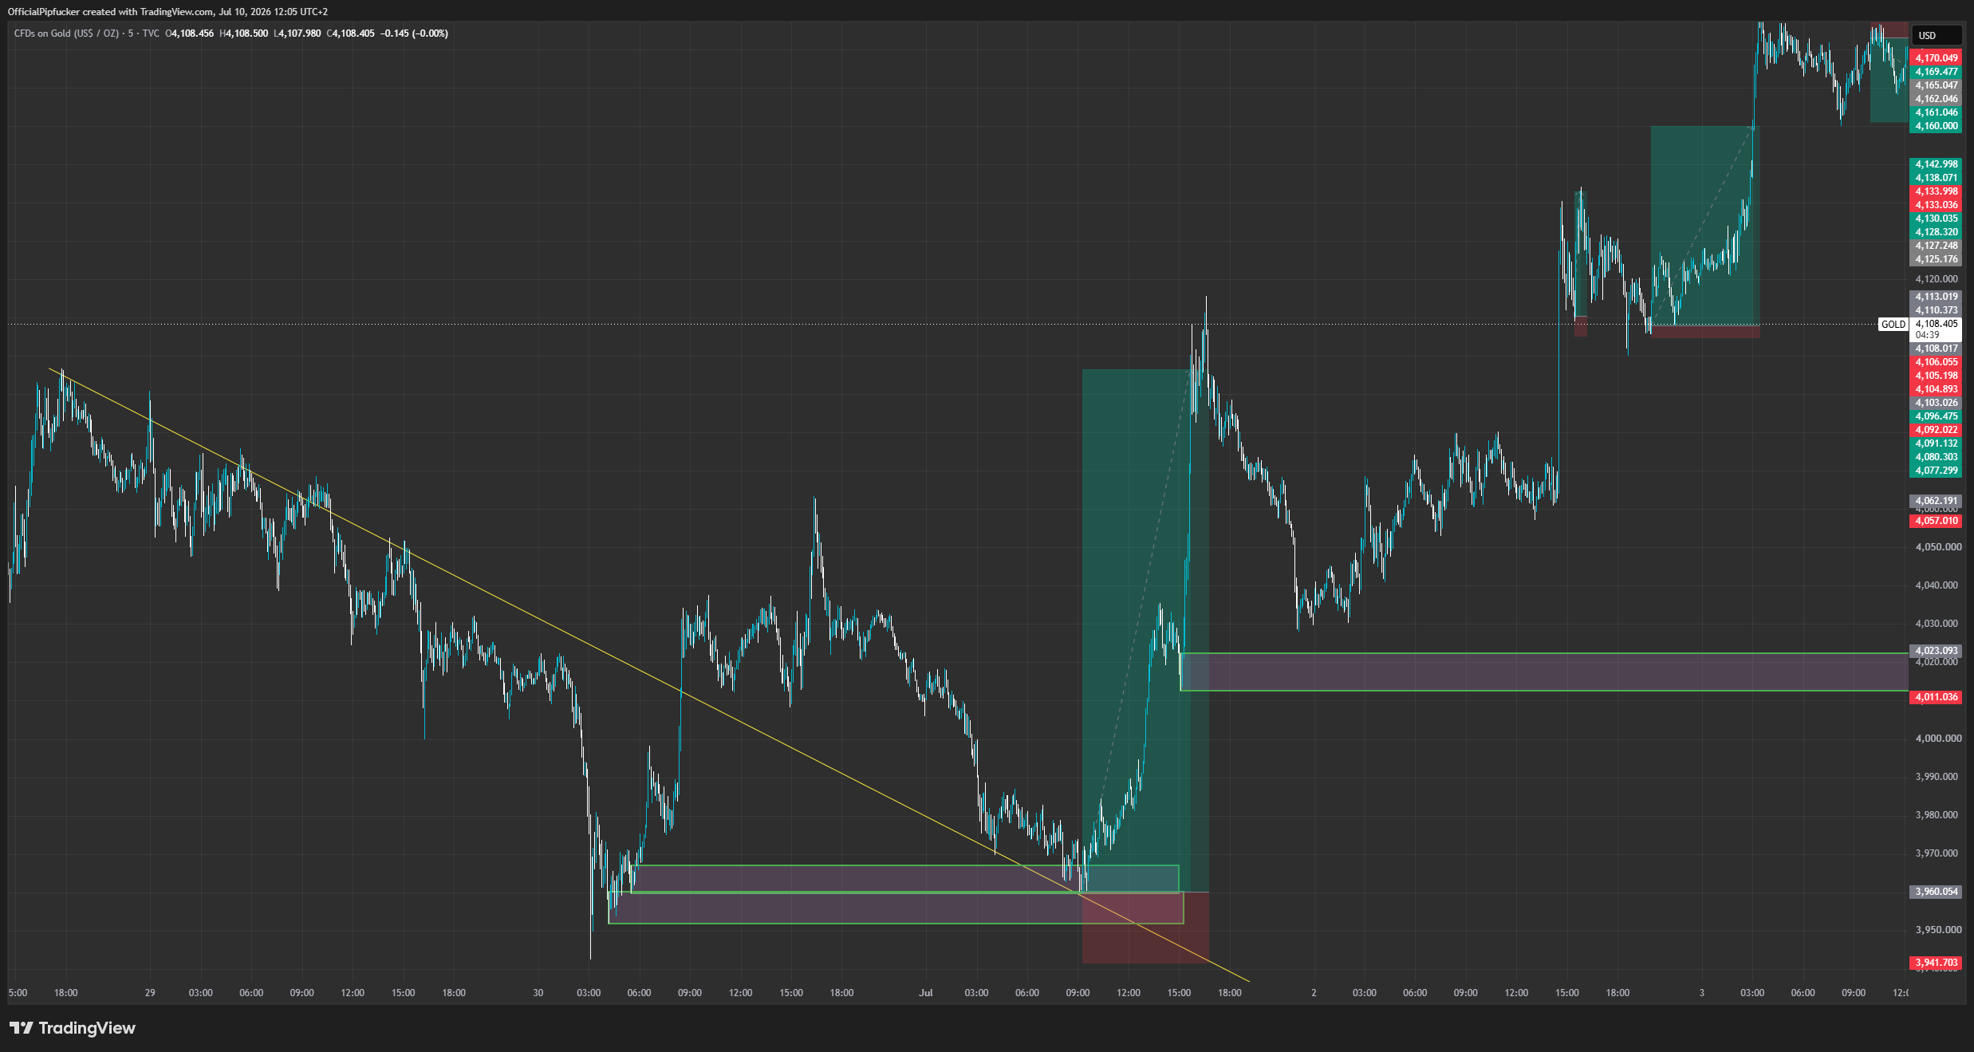This screenshot has height=1052, width=1974.
Task: Click the low value L4,107.980
Action: pyautogui.click(x=297, y=33)
